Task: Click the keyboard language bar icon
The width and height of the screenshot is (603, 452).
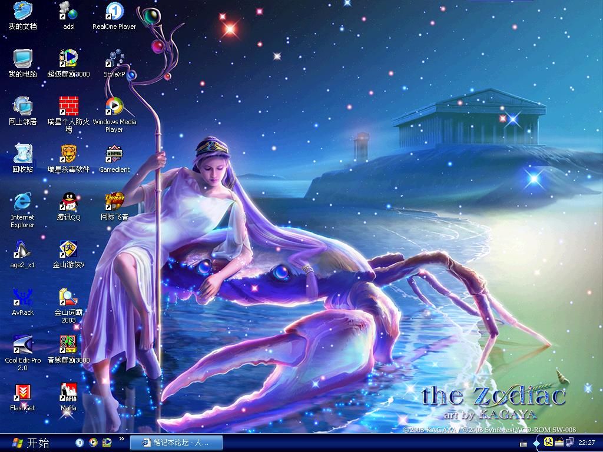Action: (524, 444)
